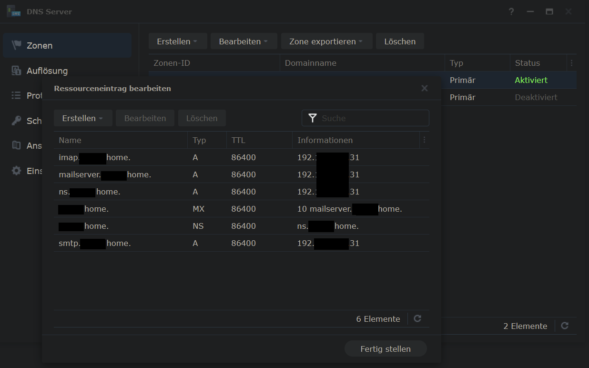Image resolution: width=589 pixels, height=368 pixels.
Task: Click the Auflösung sidebar icon
Action: point(17,71)
